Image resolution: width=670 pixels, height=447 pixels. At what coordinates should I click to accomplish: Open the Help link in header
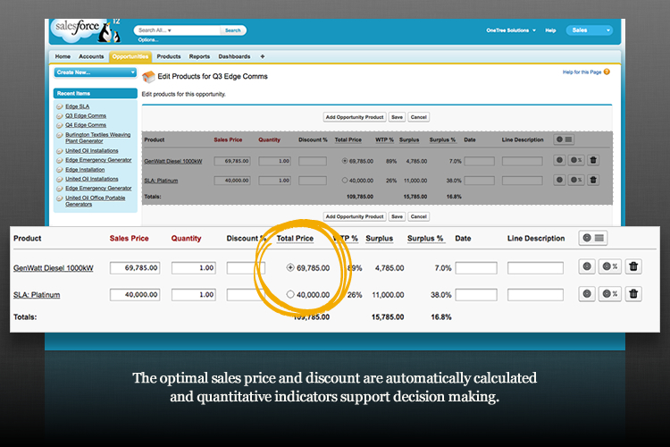[550, 30]
